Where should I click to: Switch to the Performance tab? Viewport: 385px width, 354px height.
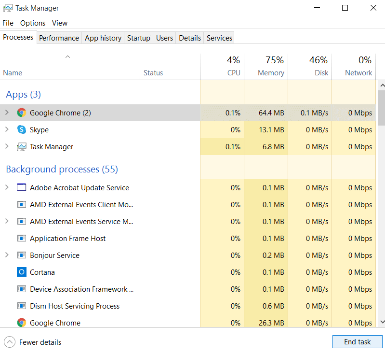coord(59,38)
